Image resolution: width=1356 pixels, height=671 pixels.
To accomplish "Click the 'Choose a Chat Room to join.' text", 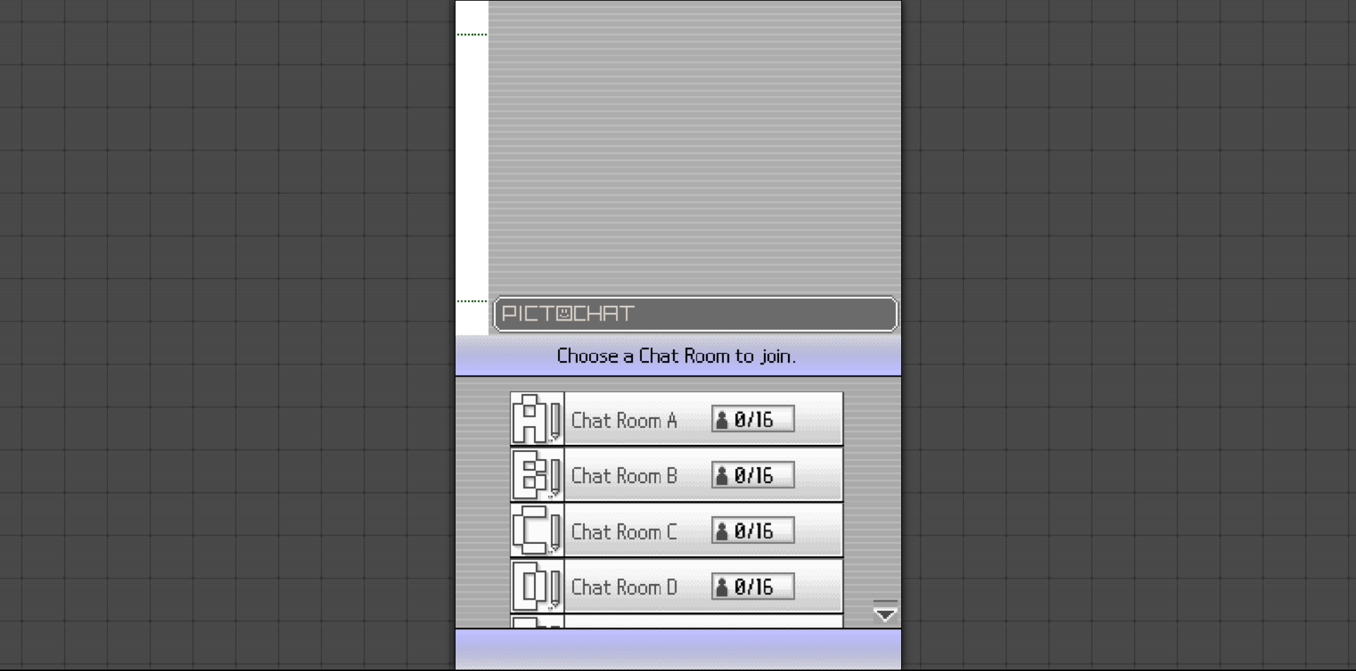I will coord(677,355).
